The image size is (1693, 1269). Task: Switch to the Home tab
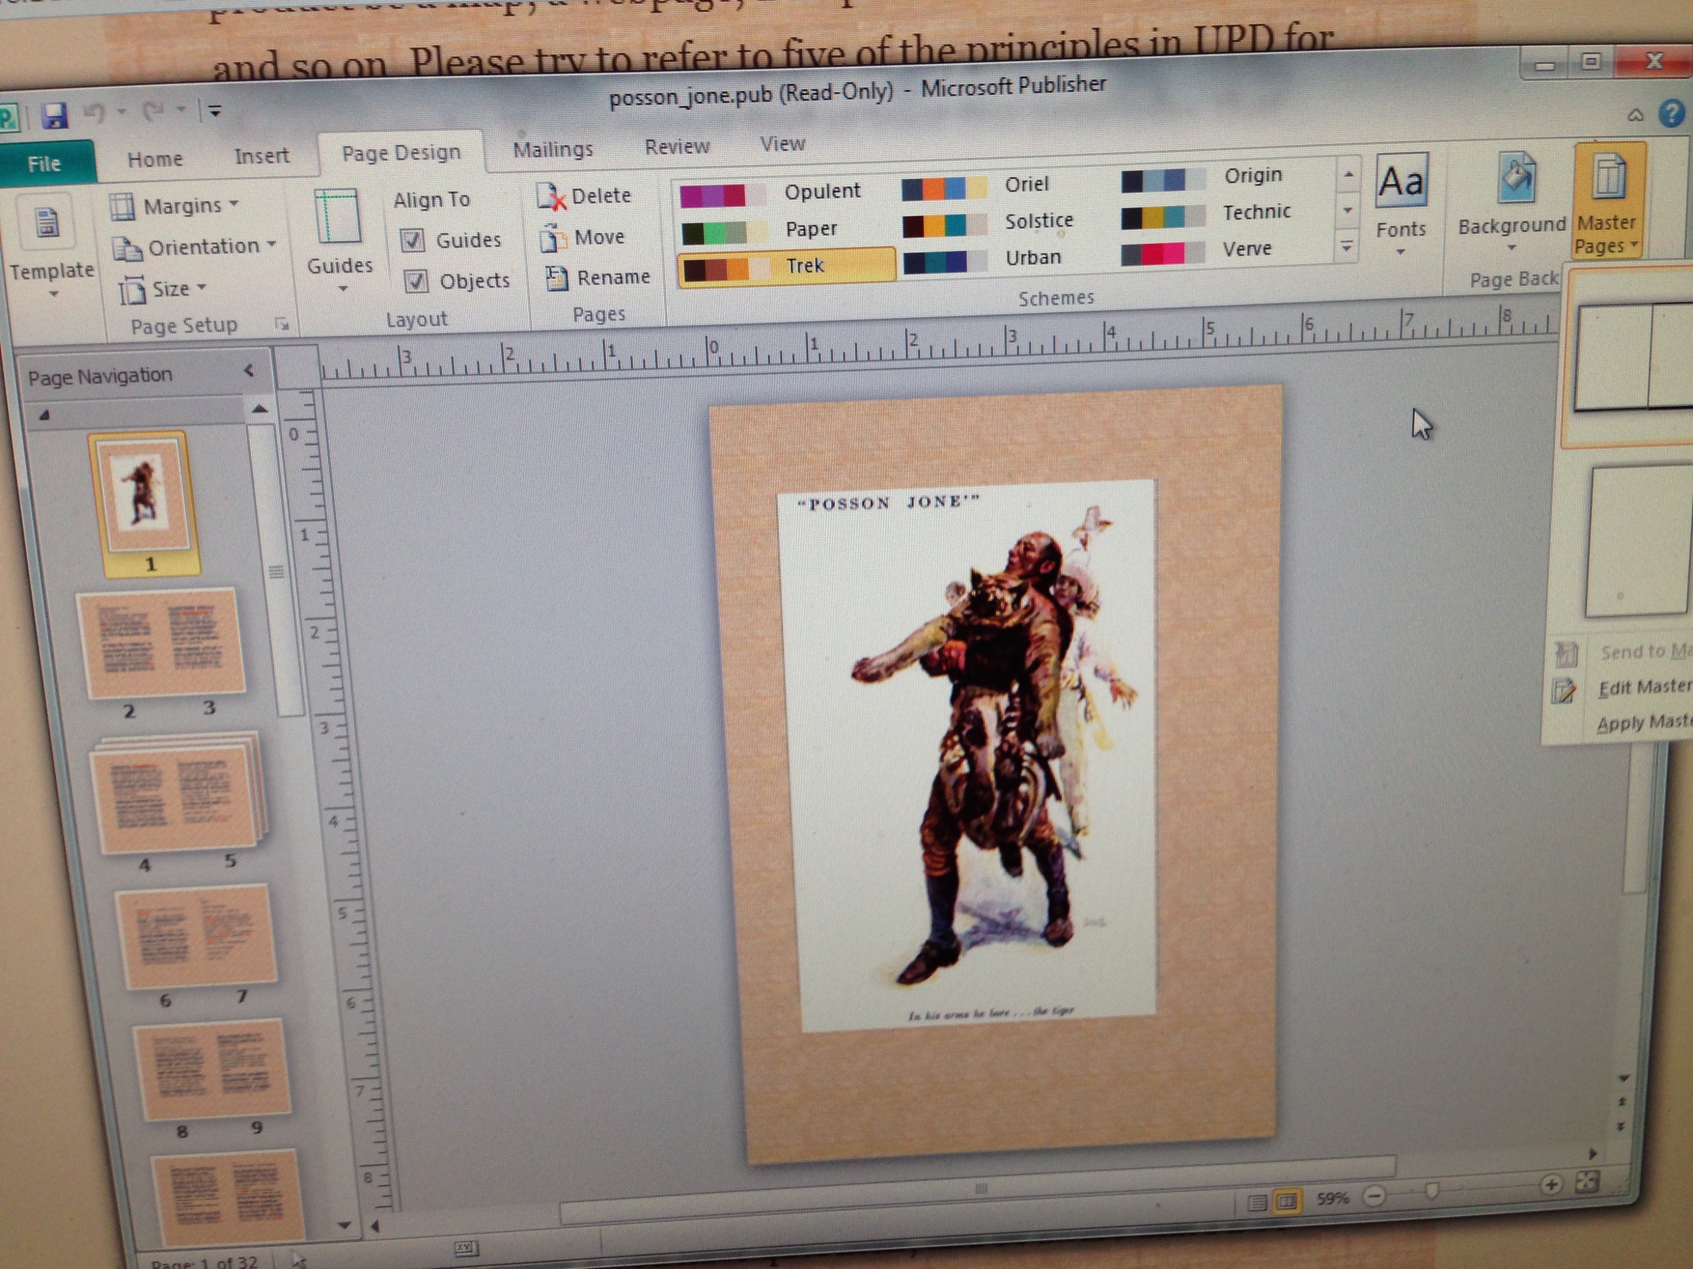pos(155,159)
